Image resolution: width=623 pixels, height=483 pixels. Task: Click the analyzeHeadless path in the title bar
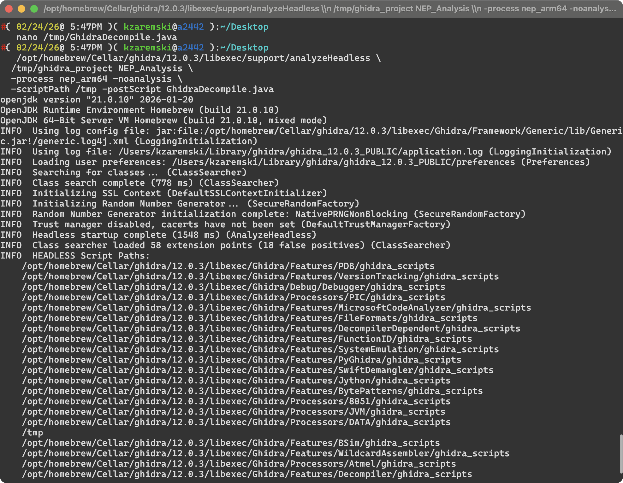click(x=181, y=9)
